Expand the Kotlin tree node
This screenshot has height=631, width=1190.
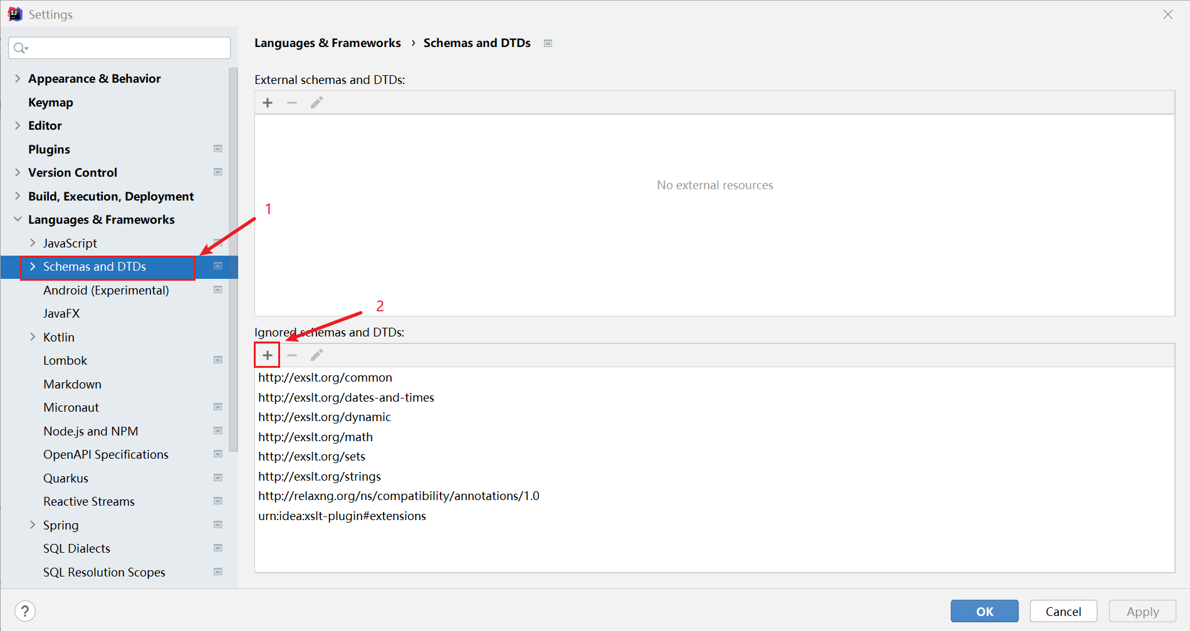[33, 336]
